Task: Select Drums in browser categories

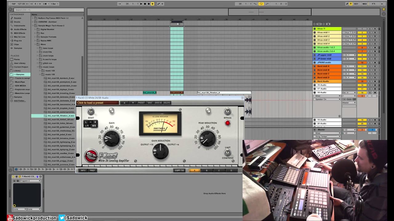Action: click(17, 22)
